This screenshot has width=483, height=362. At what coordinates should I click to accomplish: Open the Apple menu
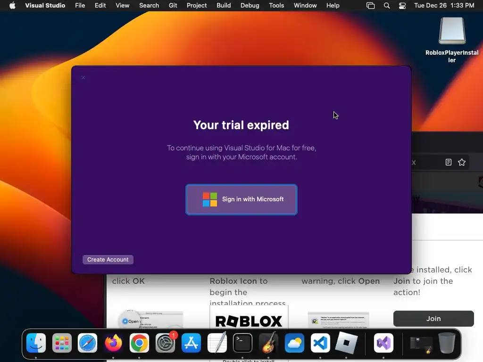coord(12,5)
